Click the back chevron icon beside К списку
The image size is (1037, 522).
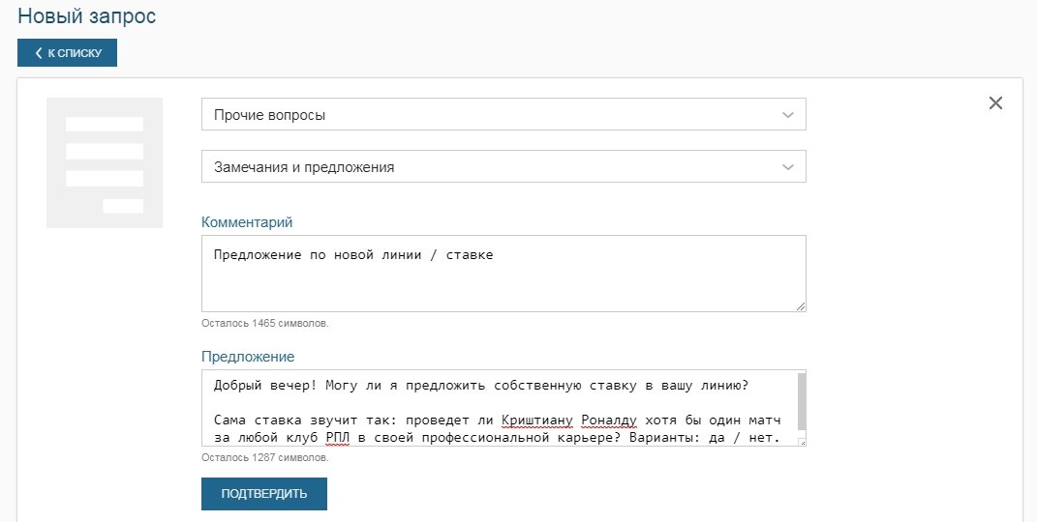39,53
